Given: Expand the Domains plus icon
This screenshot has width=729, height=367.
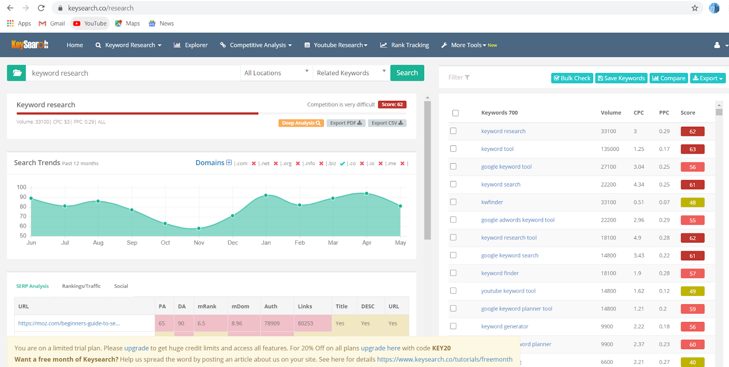Looking at the screenshot, I should pyautogui.click(x=229, y=163).
